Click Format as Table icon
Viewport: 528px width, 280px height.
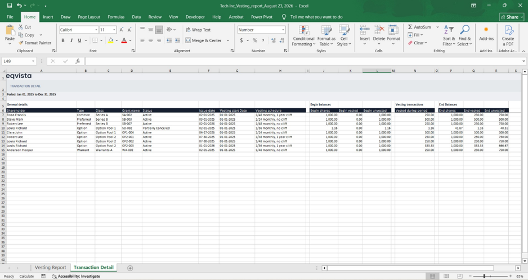326,30
